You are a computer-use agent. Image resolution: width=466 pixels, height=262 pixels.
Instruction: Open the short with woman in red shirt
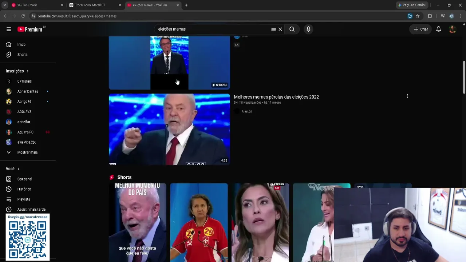pos(199,222)
